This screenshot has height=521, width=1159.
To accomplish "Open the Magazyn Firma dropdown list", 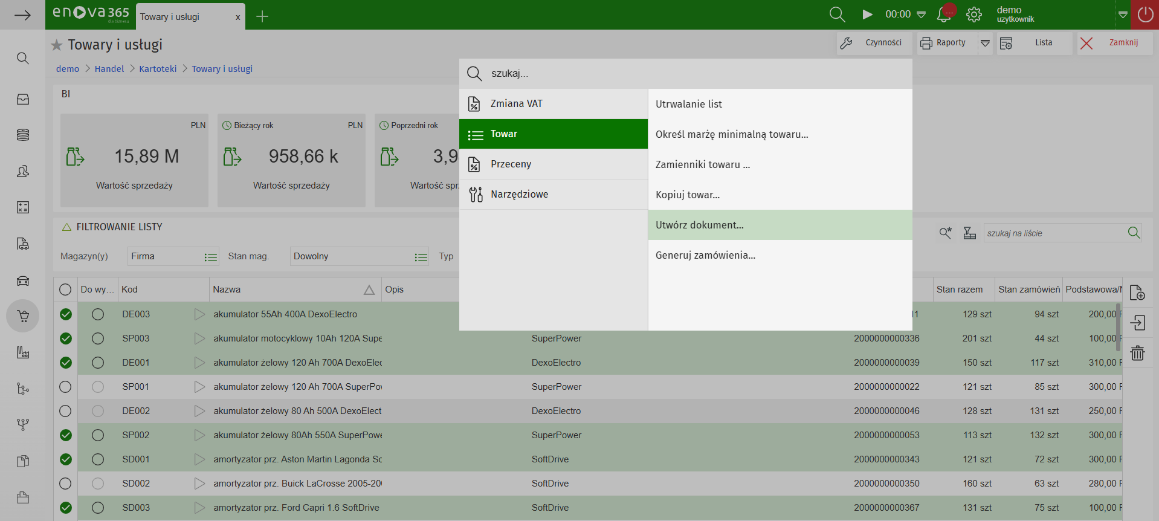I will coord(210,257).
